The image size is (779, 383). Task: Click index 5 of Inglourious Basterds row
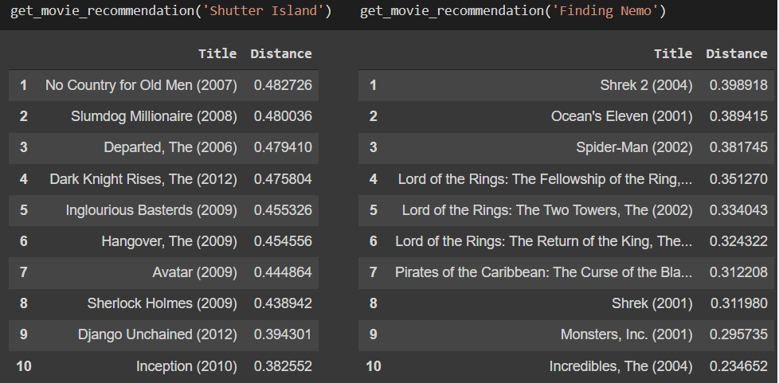pyautogui.click(x=23, y=209)
